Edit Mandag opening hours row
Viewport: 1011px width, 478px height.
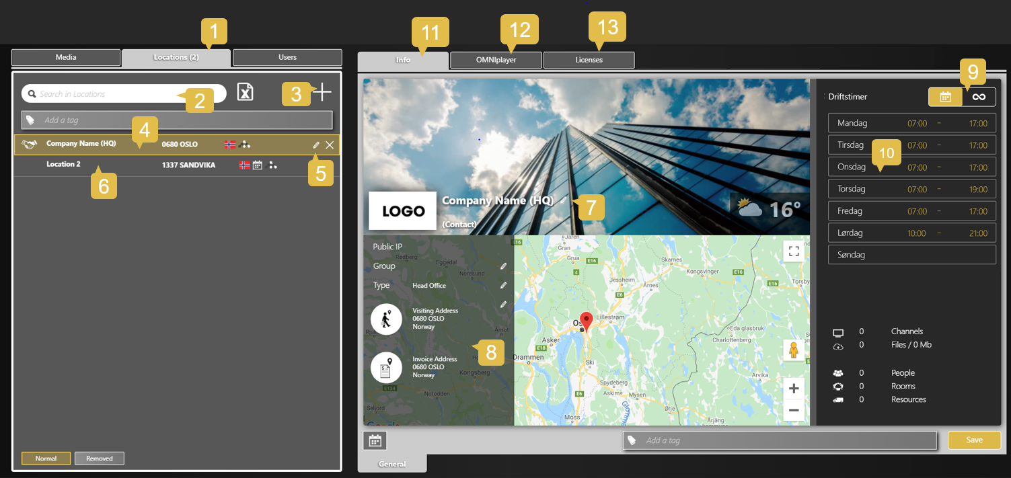(x=911, y=123)
